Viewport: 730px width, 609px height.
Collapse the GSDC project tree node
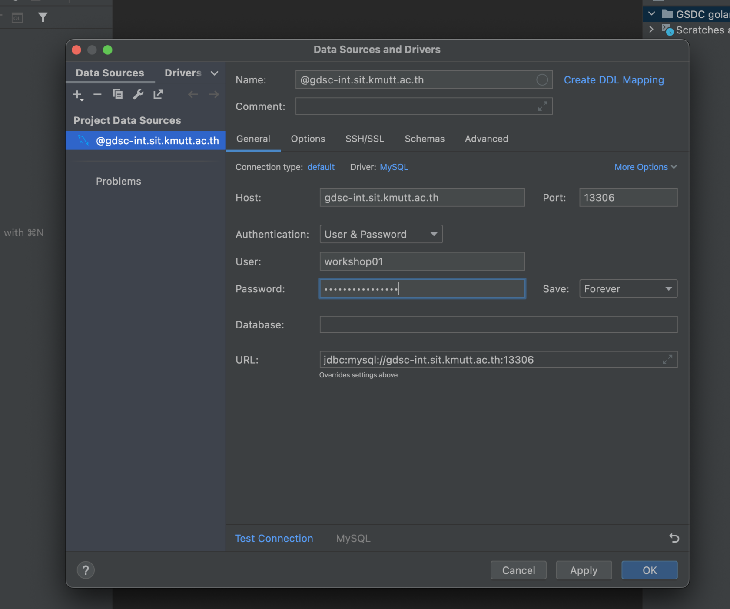pos(651,14)
